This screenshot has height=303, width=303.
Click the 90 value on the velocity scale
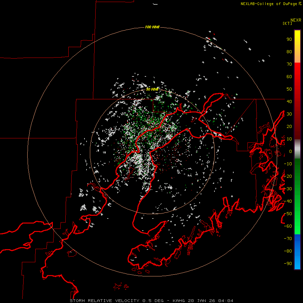289,39
